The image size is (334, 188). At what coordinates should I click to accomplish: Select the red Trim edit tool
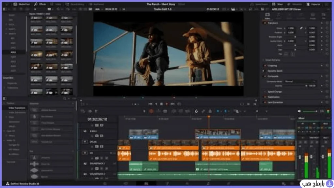[151, 111]
